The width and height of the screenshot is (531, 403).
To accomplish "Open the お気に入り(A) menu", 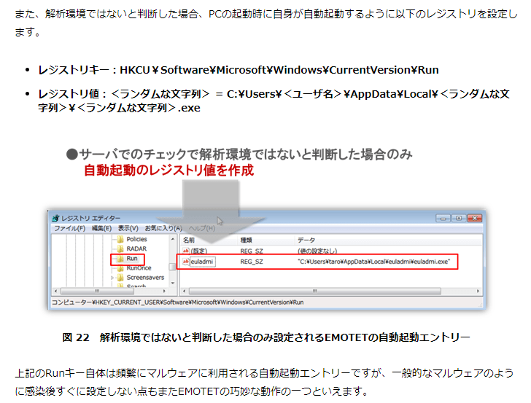I will 163,228.
